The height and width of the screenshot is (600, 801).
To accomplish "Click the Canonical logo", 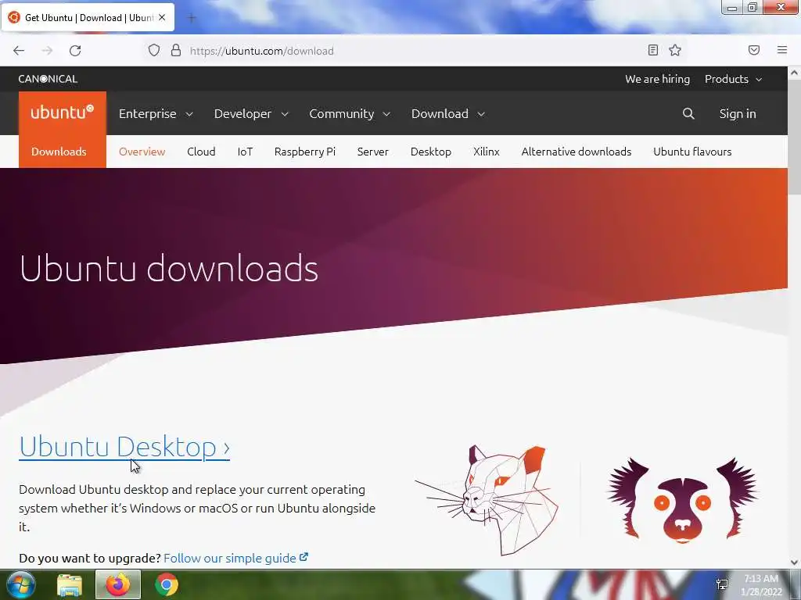I will pyautogui.click(x=48, y=79).
